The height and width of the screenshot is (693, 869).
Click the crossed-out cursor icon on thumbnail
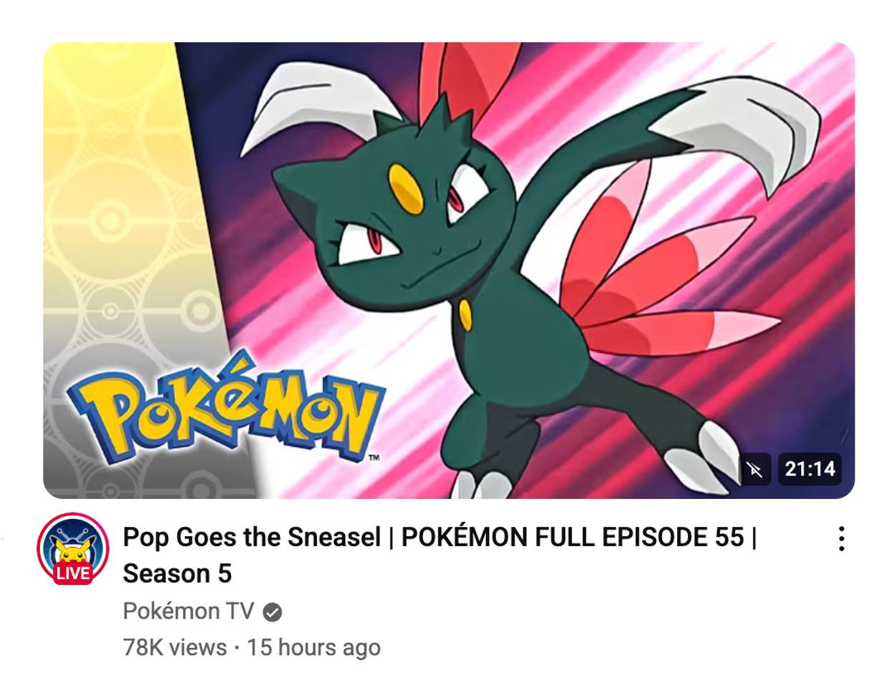[756, 469]
